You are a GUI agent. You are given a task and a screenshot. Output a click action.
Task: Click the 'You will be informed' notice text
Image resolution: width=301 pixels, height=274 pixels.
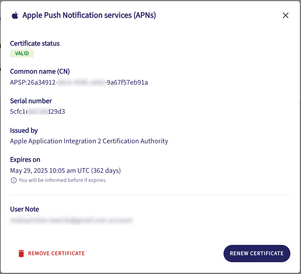point(62,180)
